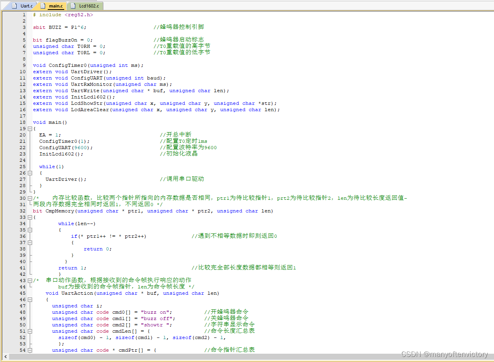Click the 'void ConfigTimer0(unsigned int ms);' prototype
The width and height of the screenshot is (494, 362).
(x=88, y=65)
